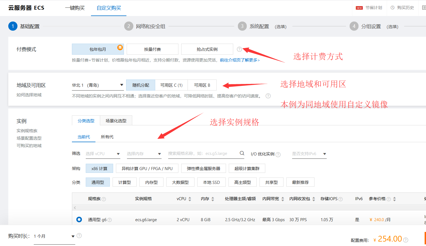Select x86 计算 architecture
This screenshot has height=246, width=426.
[99, 168]
